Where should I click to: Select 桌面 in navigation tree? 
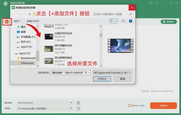pos(21,32)
